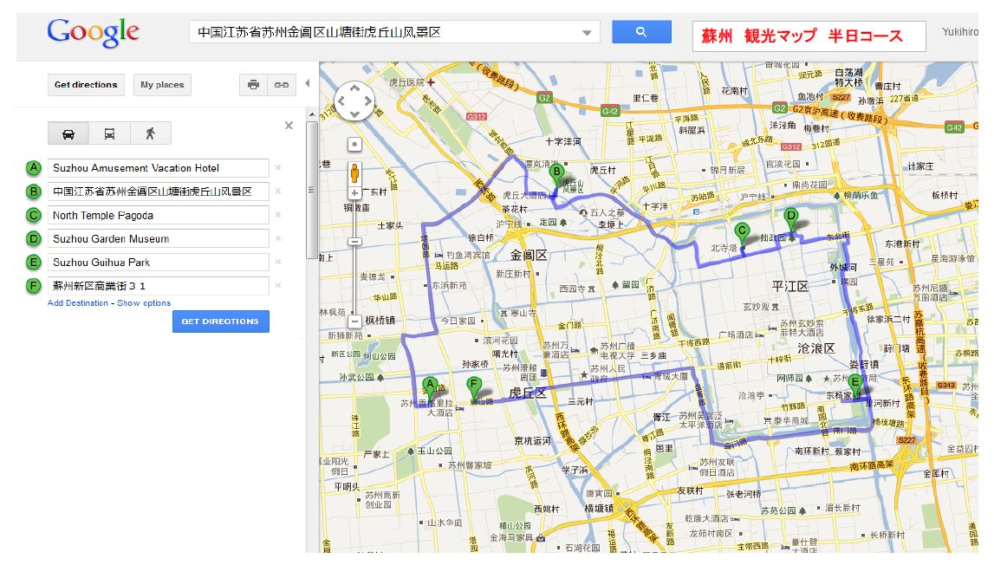Click map marker F on the map

(473, 388)
